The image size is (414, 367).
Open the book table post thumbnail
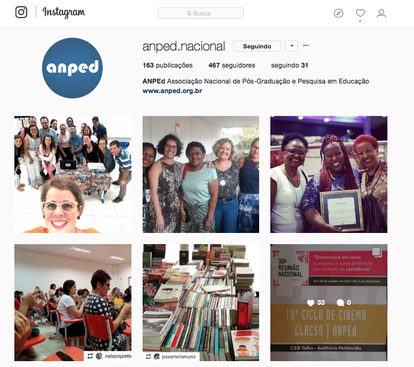coord(201,303)
